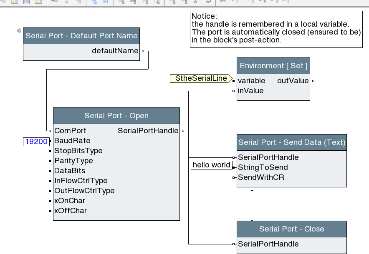Click the Close block's SerialPortHandle input pin

tap(234, 244)
